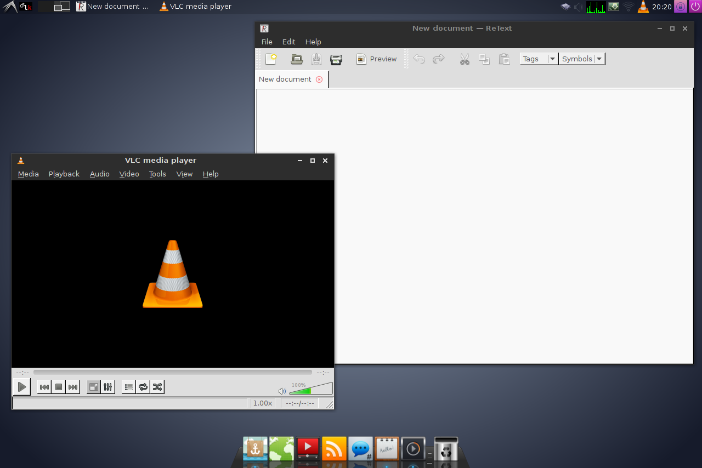
Task: Open the Hello notepad dock icon
Action: 387,449
